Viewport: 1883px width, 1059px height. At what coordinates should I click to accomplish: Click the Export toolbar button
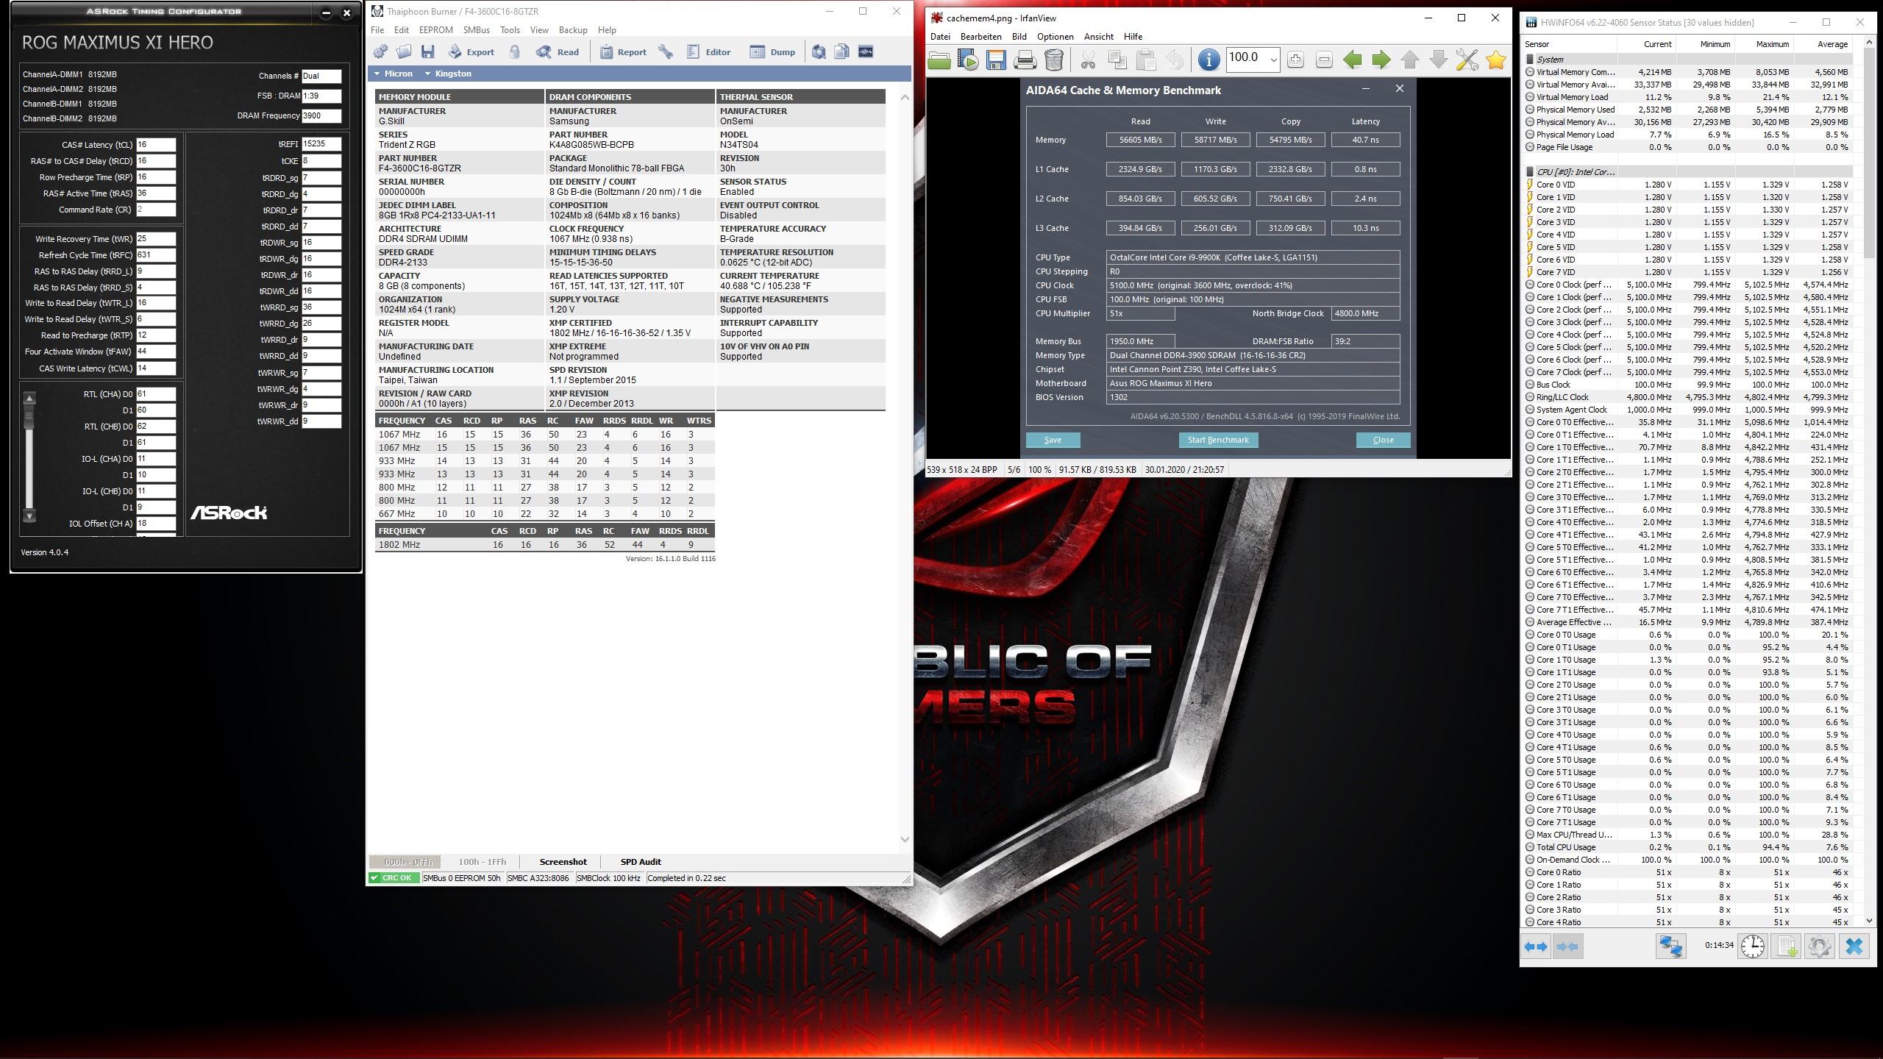click(x=471, y=51)
